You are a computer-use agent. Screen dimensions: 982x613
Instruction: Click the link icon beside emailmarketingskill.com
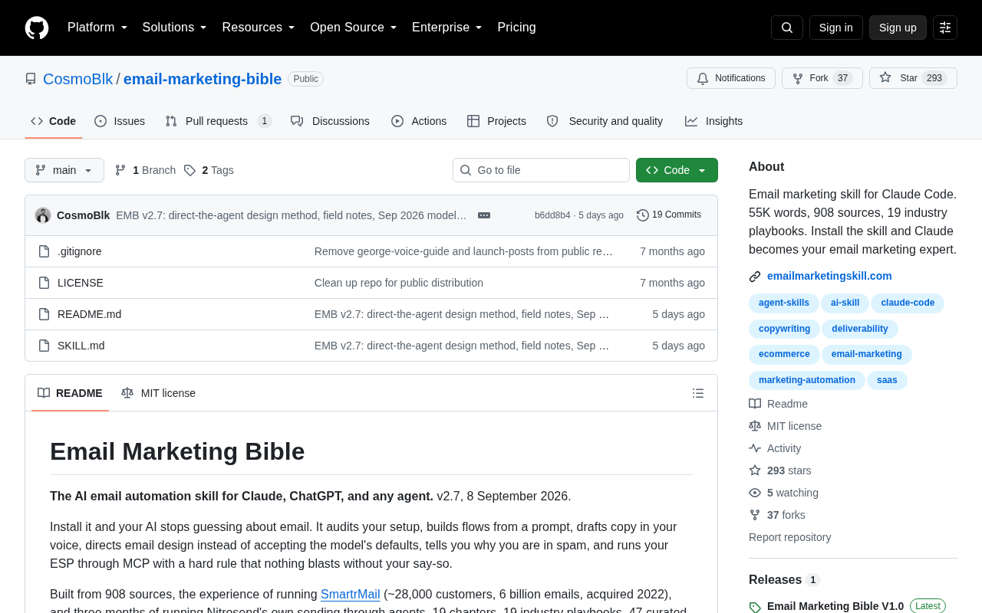pyautogui.click(x=755, y=277)
